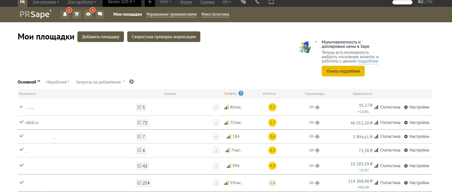Go to Мои площадки in the header
The image size is (452, 192).
(x=127, y=14)
